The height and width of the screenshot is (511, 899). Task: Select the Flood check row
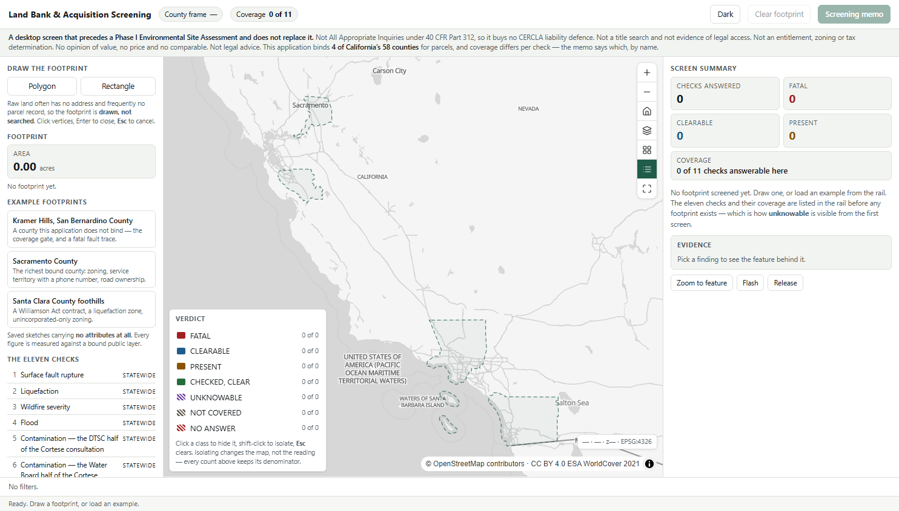tap(81, 423)
